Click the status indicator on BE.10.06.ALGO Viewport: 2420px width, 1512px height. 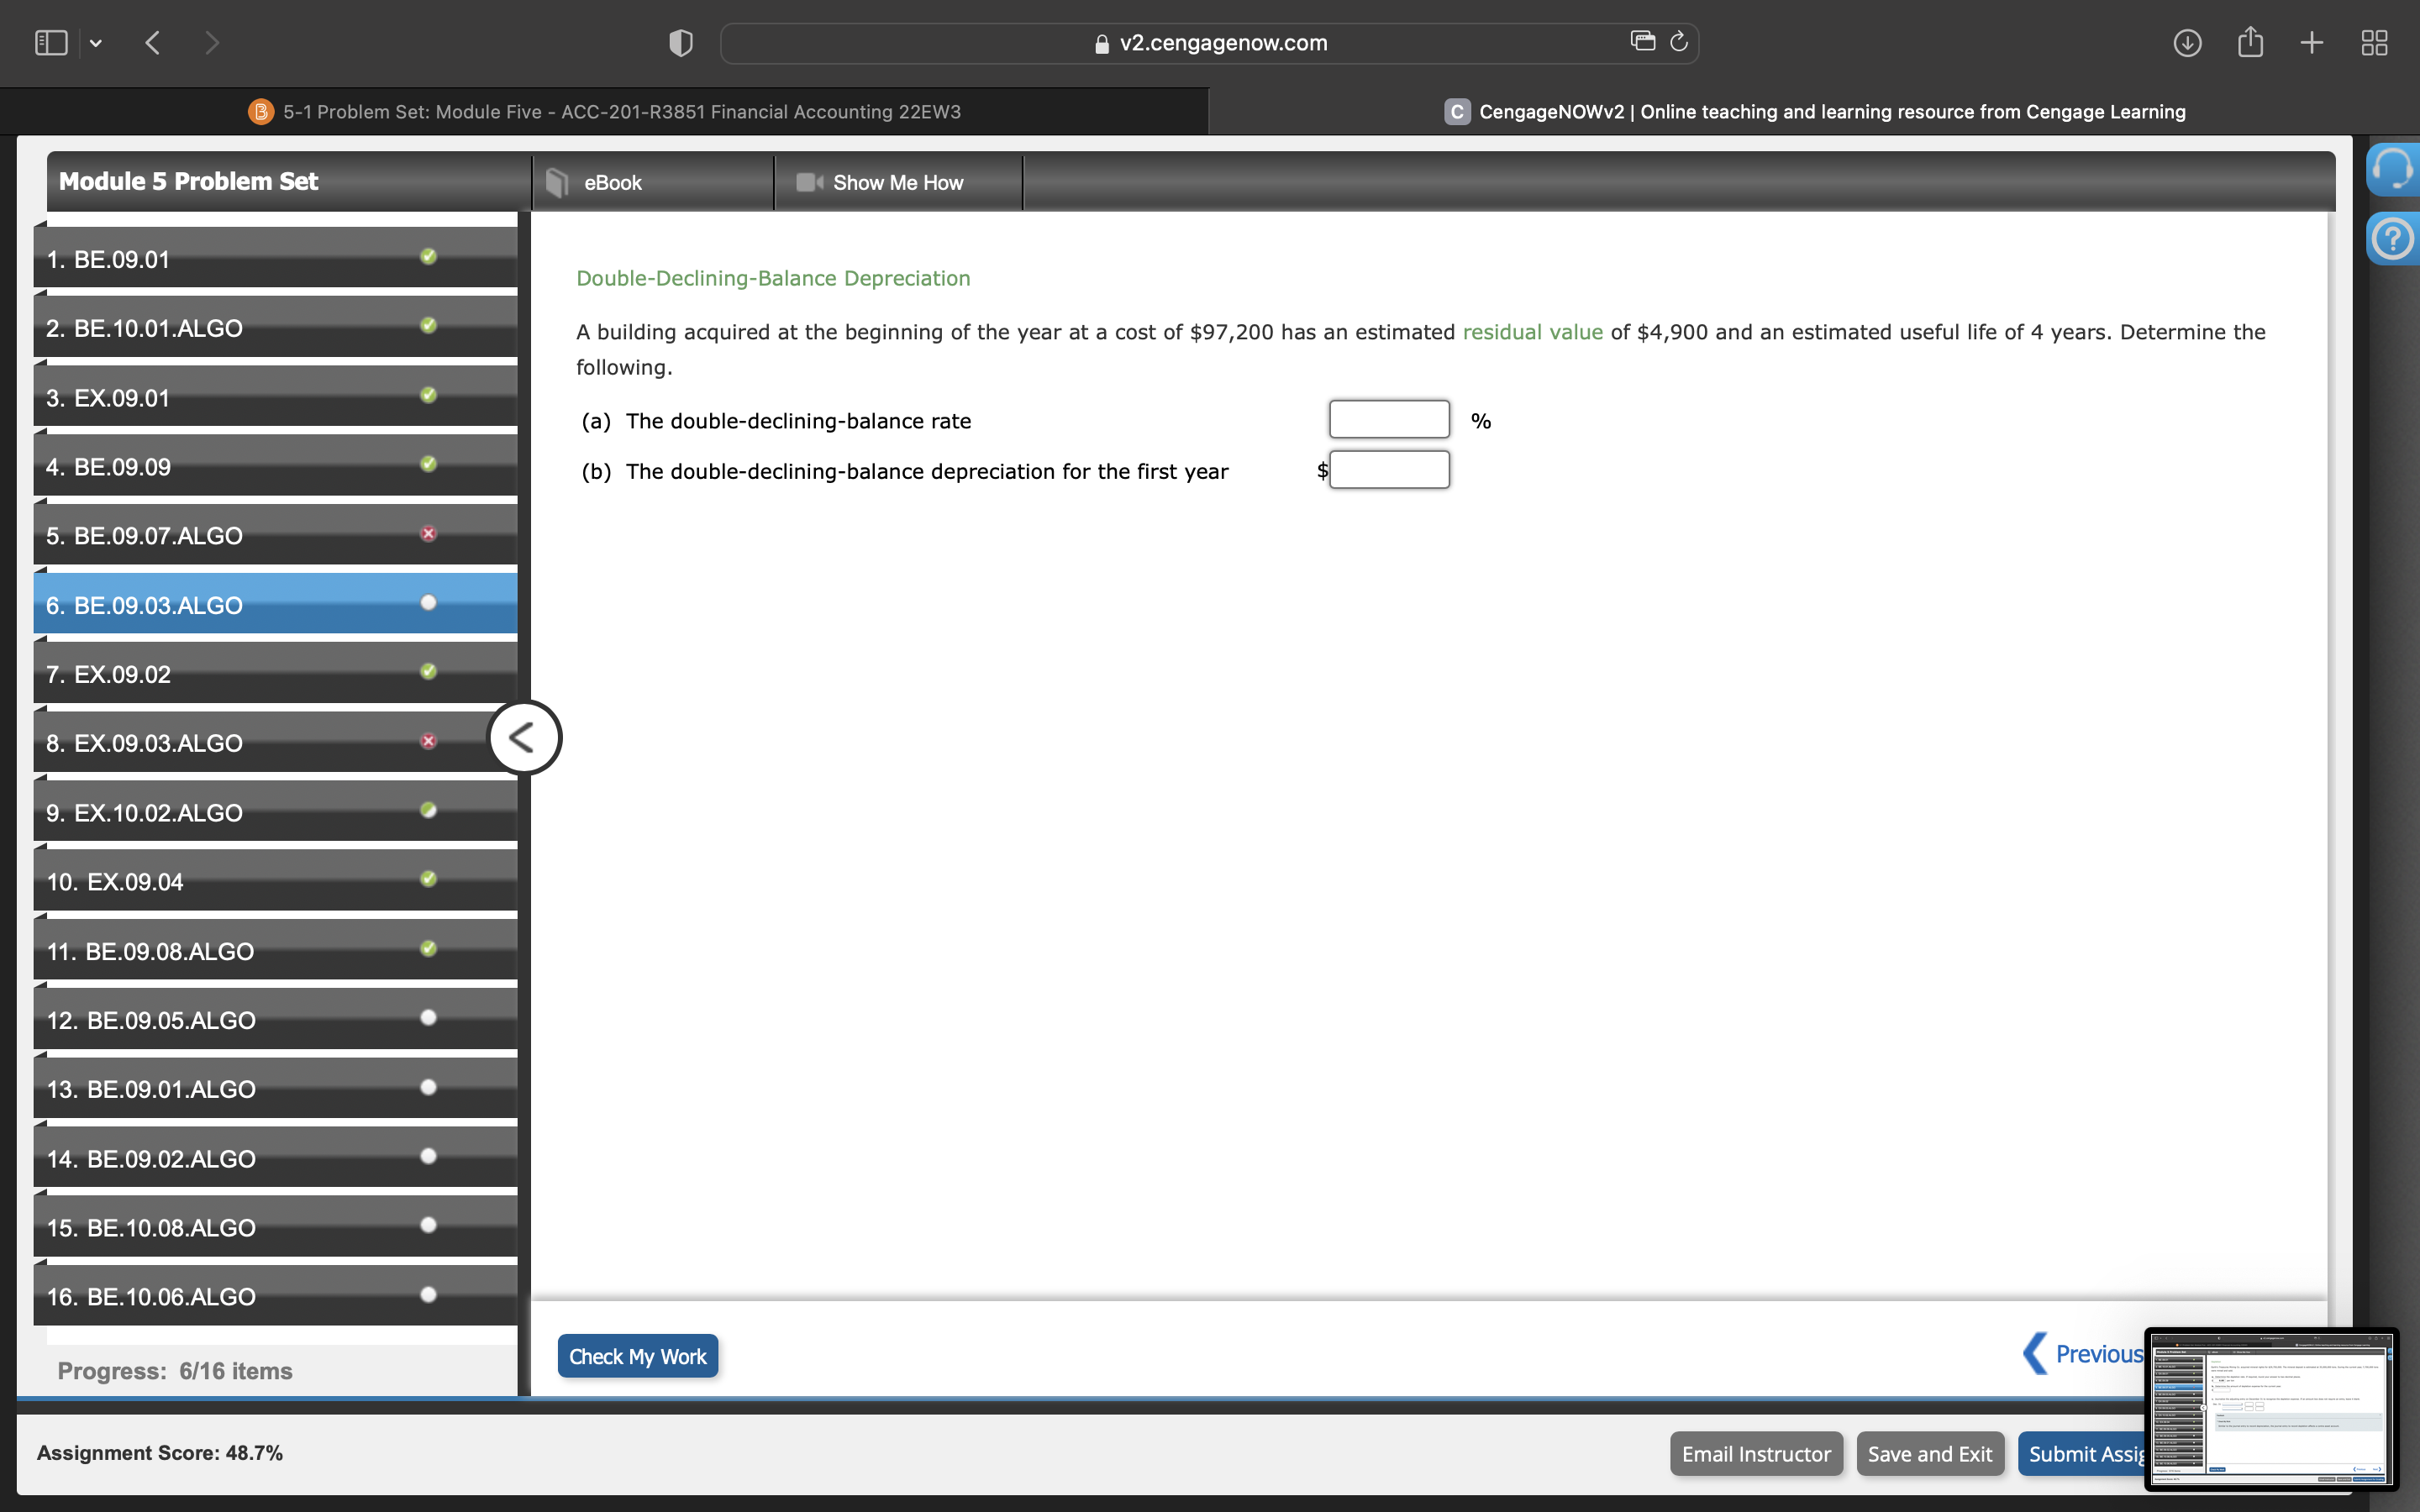pos(428,1294)
